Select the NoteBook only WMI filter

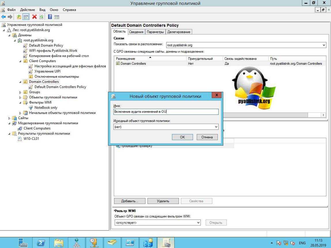coord(46,108)
